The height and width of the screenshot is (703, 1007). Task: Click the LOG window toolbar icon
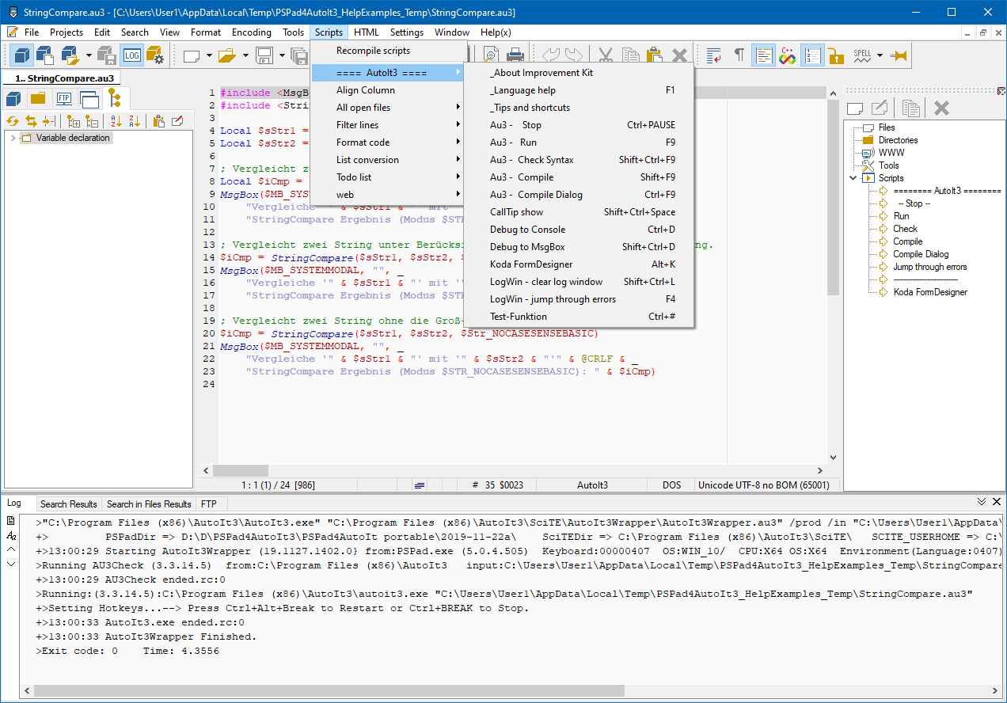pos(131,55)
